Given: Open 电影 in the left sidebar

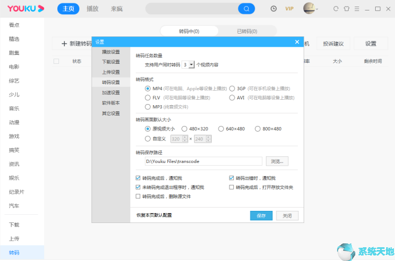Looking at the screenshot, I should click(14, 67).
